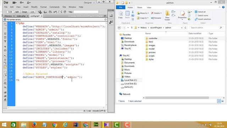Open the Copy to dropdown

[x=143, y=18]
